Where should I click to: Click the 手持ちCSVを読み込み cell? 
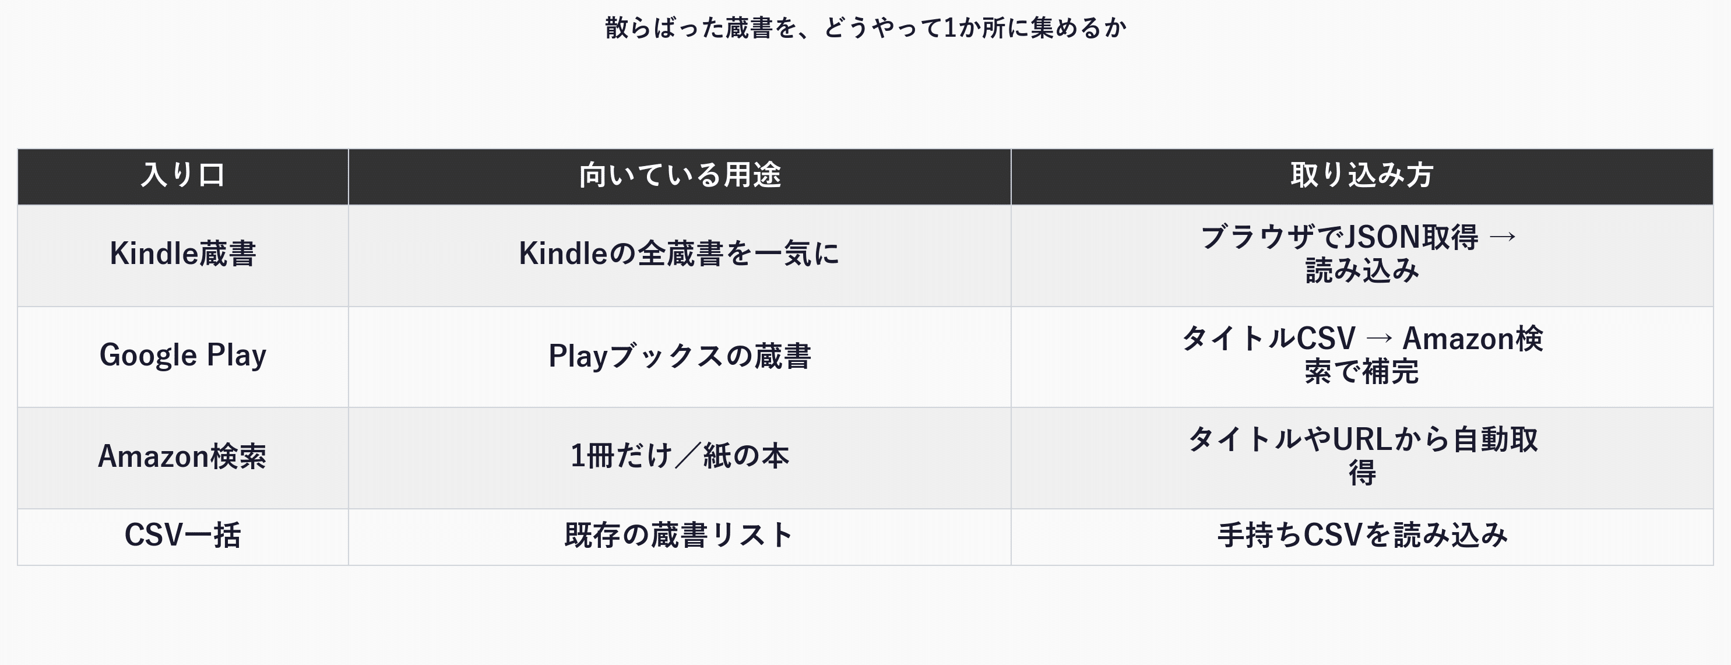point(1362,537)
